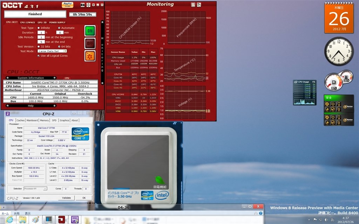This screenshot has width=359, height=224.
Task: Open the OCCT title bar dropdown arrow
Action: (x=93, y=5)
